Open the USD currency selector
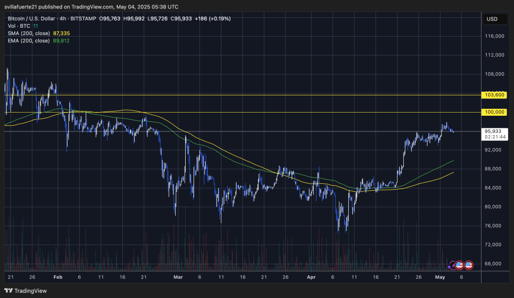 (492, 19)
